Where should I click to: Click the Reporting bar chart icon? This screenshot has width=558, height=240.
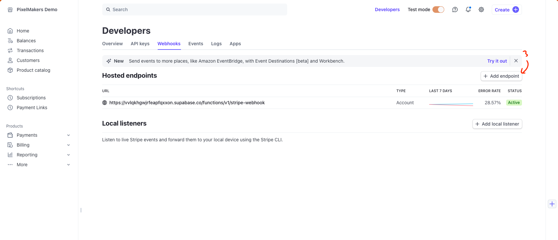[10, 155]
